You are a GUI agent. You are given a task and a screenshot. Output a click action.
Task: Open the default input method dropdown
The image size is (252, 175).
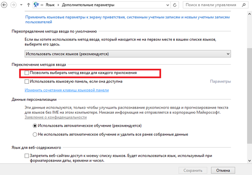click(x=127, y=54)
